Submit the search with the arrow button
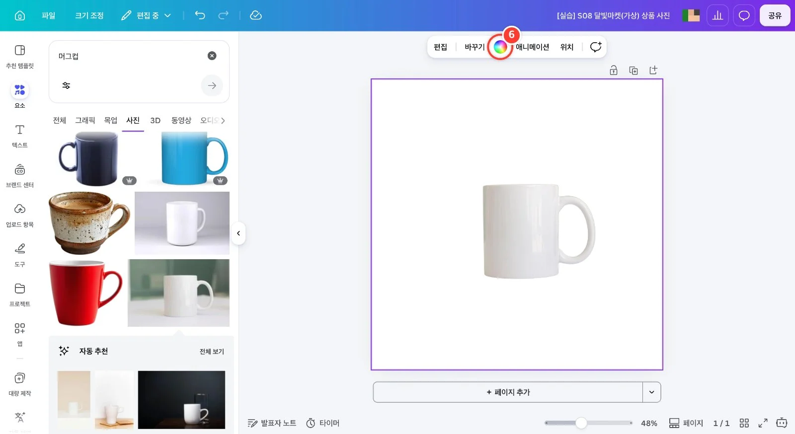Screen dimensions: 795x434 [x=212, y=85]
